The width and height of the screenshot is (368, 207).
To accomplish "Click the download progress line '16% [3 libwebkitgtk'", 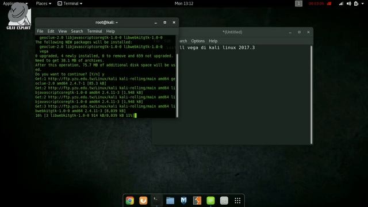I will point(86,116).
